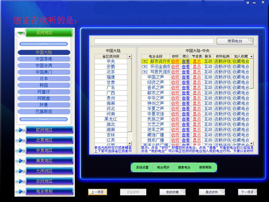Select 中国香港 in the Asia list
Screen dimensions: 269x202
[44, 59]
